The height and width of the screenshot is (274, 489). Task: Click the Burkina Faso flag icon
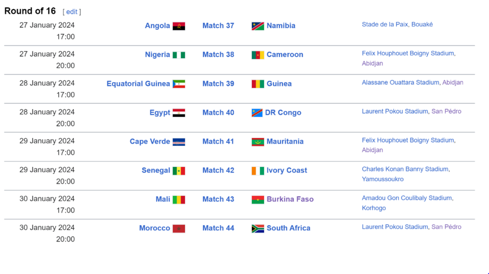tap(258, 200)
